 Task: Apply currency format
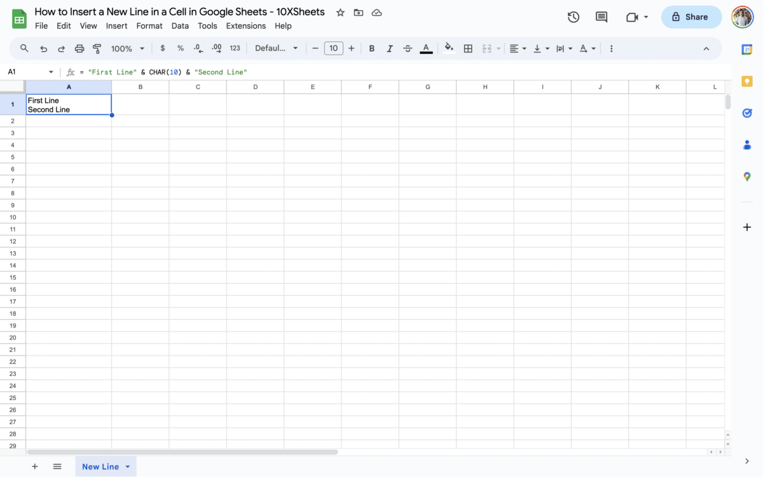(162, 48)
